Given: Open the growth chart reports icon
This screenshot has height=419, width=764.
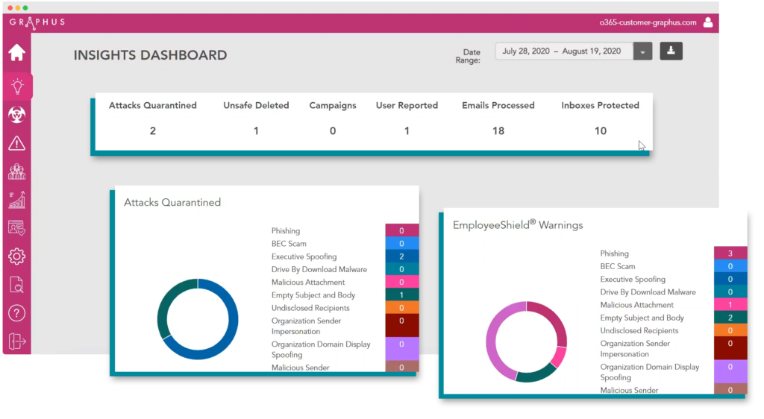Looking at the screenshot, I should point(16,200).
